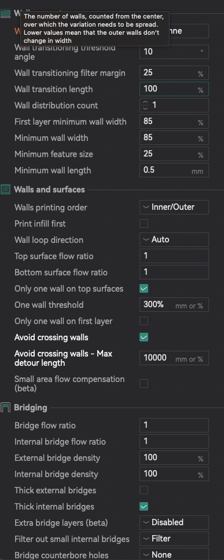Screen dimensions: 224x560
Task: Click the wall generator section icon at top
Action: tap(5, 13)
